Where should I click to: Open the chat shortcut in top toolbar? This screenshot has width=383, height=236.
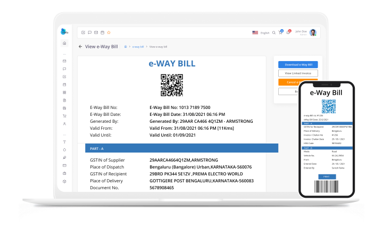(x=90, y=32)
